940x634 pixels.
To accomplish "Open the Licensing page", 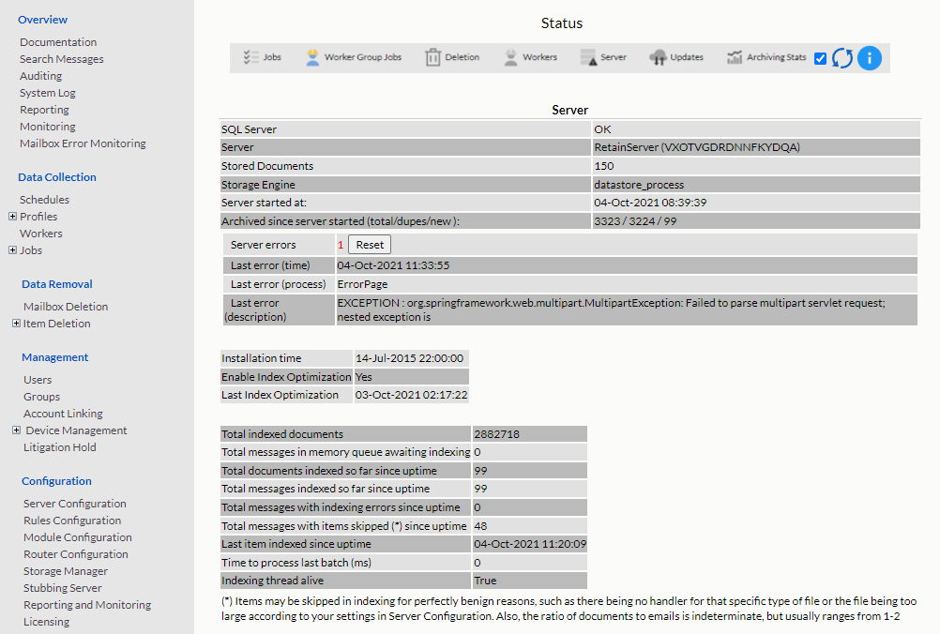I will pyautogui.click(x=47, y=622).
